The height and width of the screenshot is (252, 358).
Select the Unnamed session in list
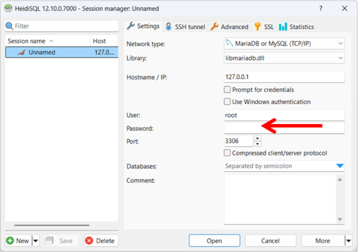41,52
